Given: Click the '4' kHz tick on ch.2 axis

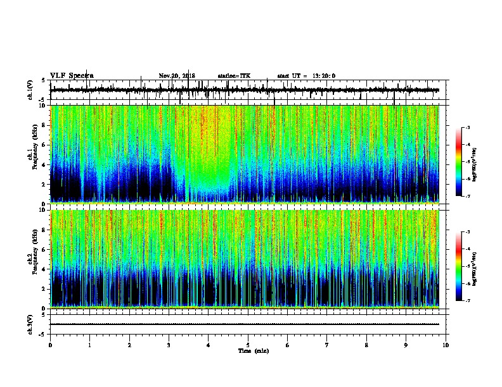Looking at the screenshot, I should (x=44, y=269).
